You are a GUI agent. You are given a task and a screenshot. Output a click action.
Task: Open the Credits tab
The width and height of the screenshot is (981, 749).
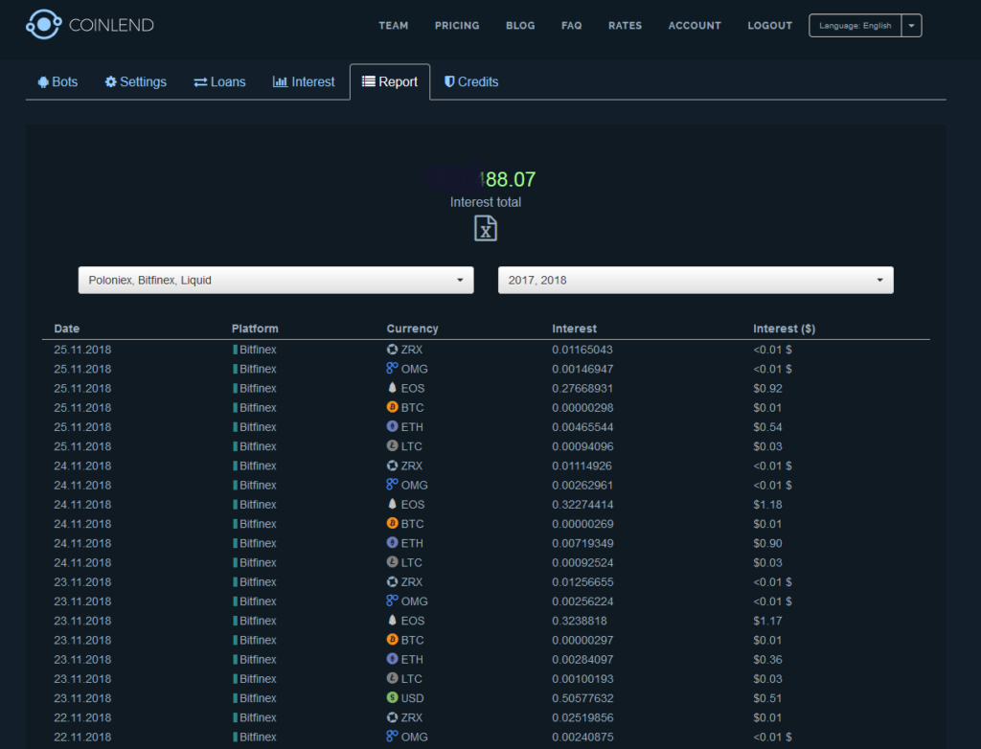(x=471, y=82)
